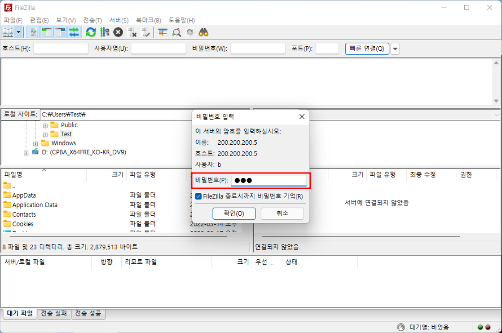Open the 서버(S) menu
The image size is (502, 333).
click(119, 20)
